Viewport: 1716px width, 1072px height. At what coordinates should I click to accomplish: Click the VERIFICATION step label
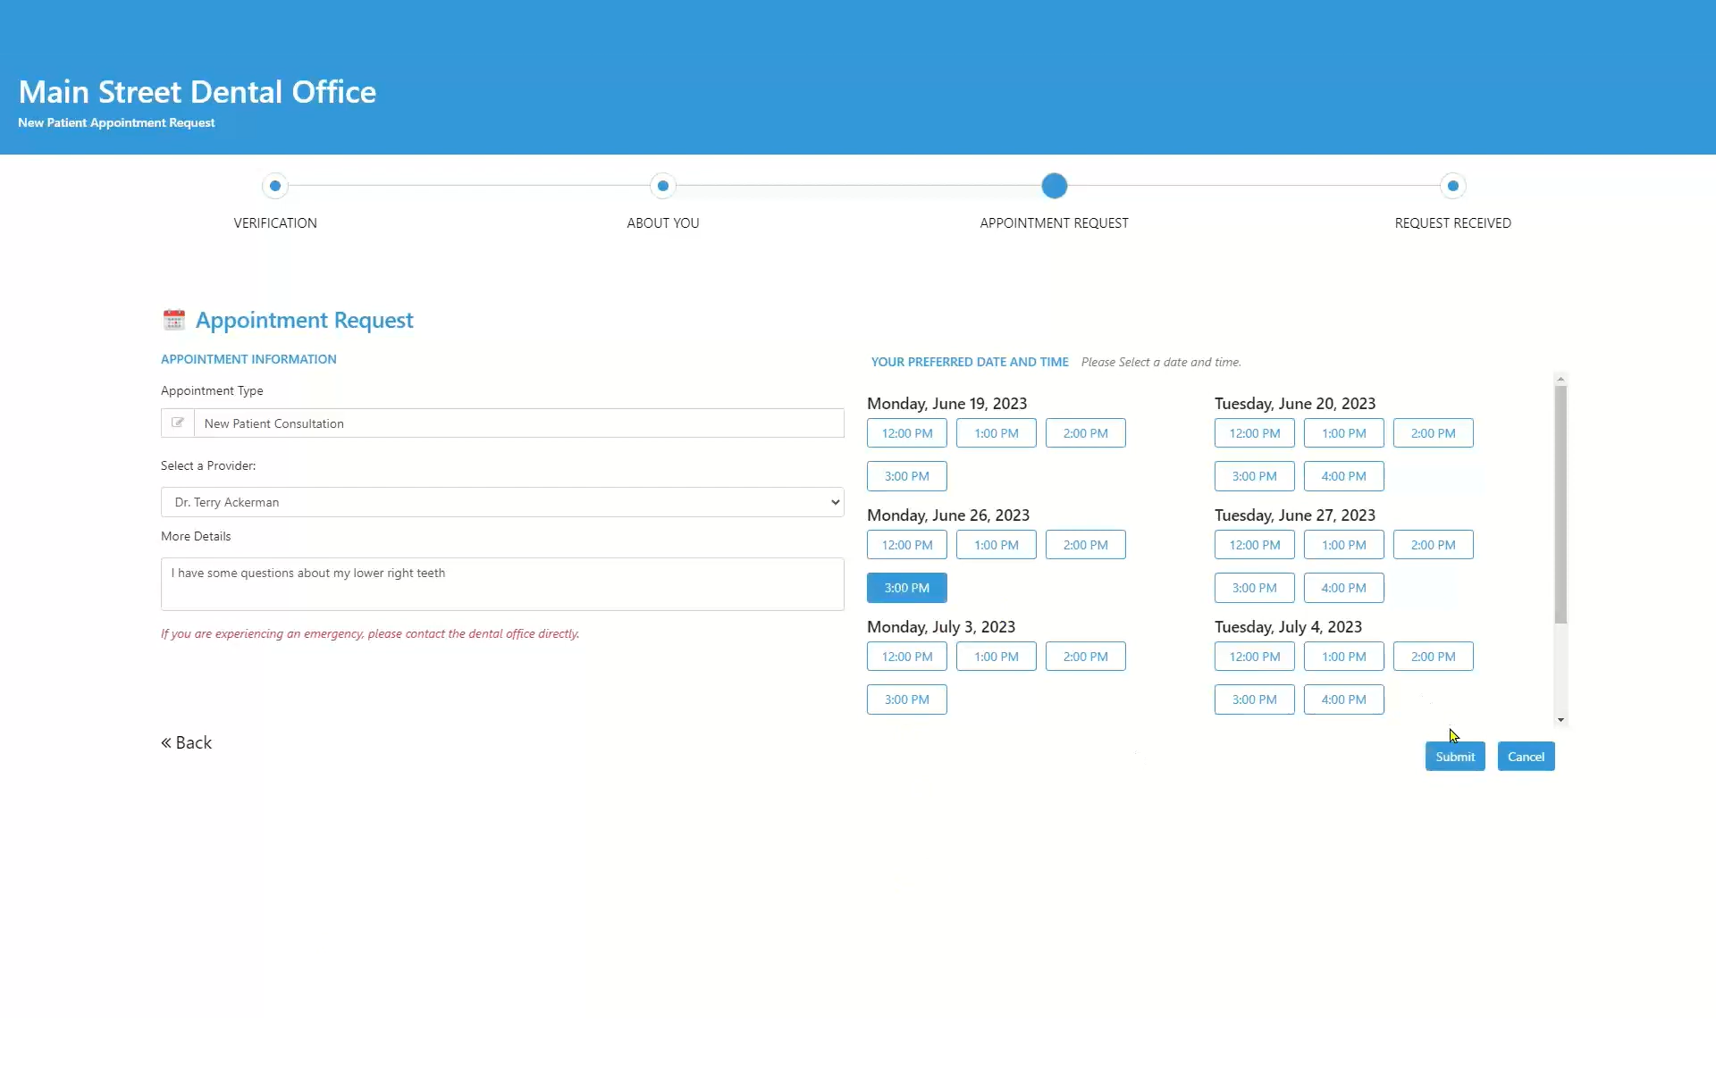pyautogui.click(x=275, y=223)
